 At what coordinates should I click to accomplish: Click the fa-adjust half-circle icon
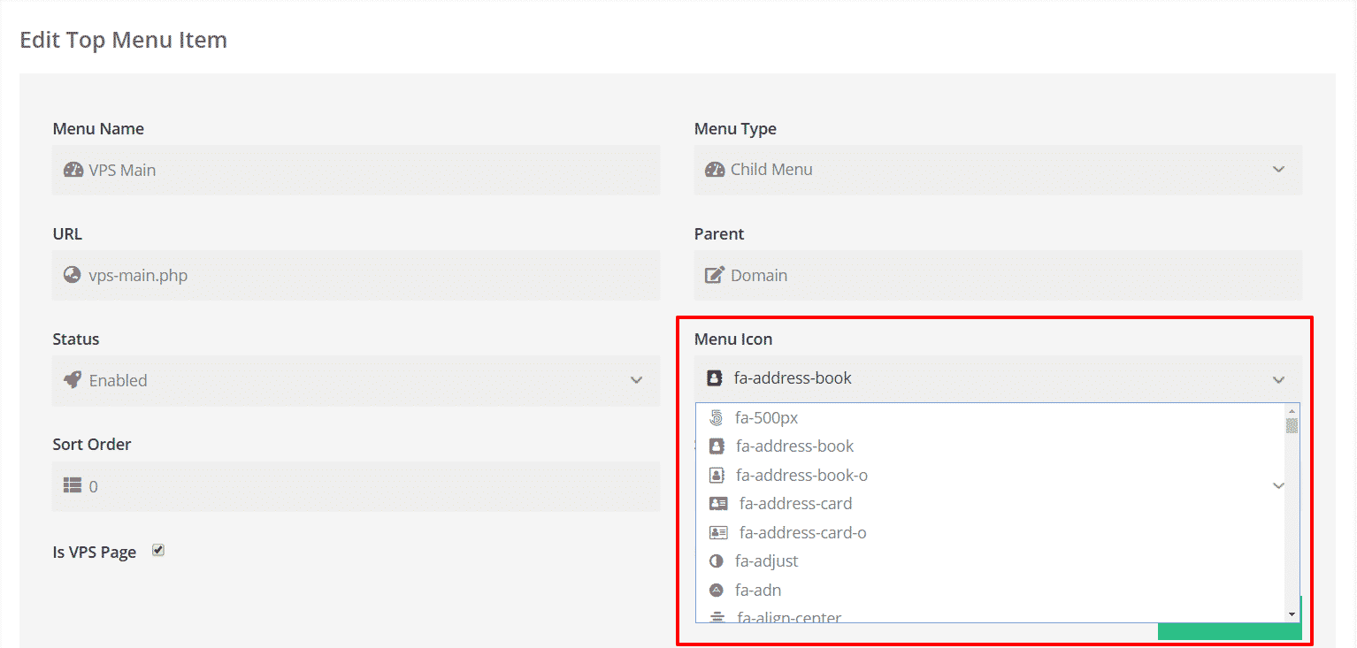[717, 561]
